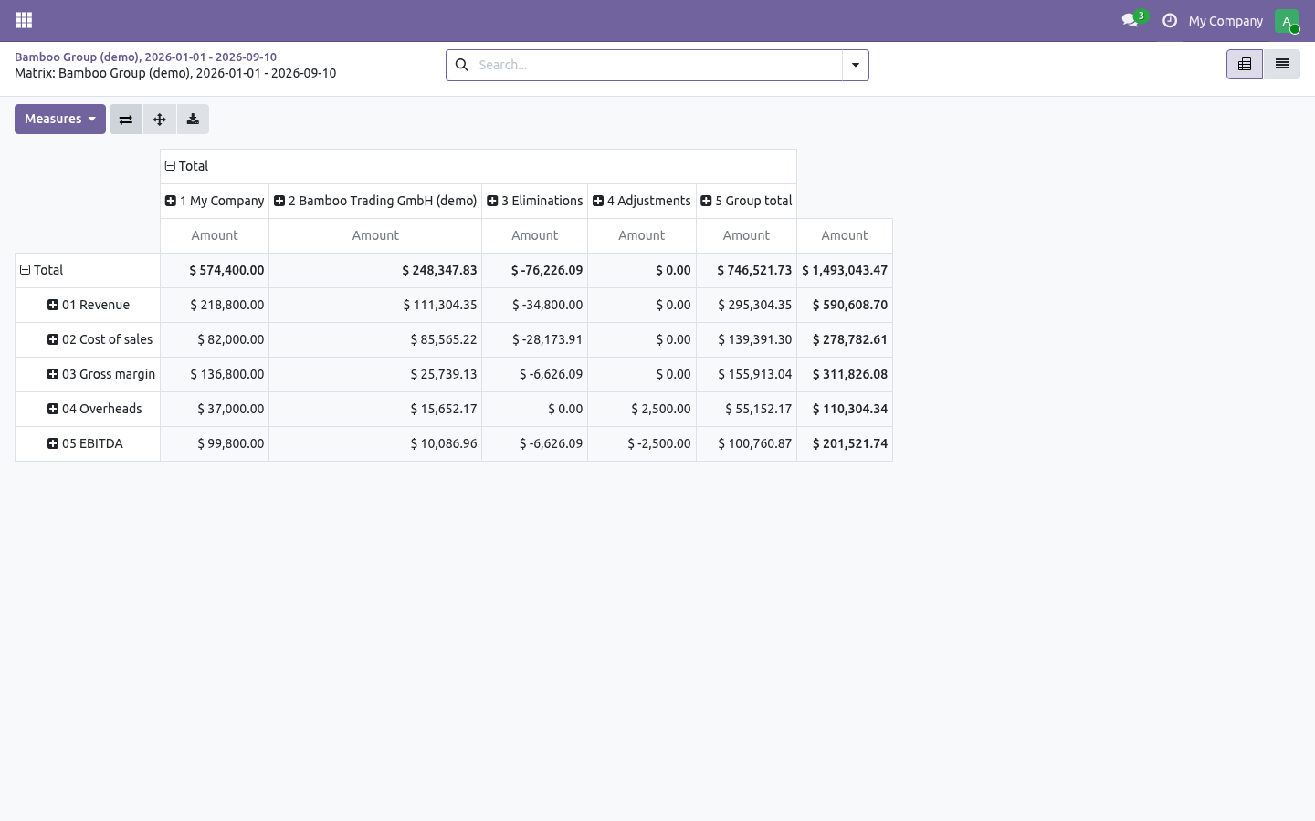Expand the 5 Group total column
Viewport: 1315px width, 821px height.
point(746,201)
